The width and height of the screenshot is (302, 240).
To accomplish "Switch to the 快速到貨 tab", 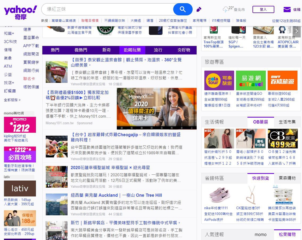I will coord(261,178).
